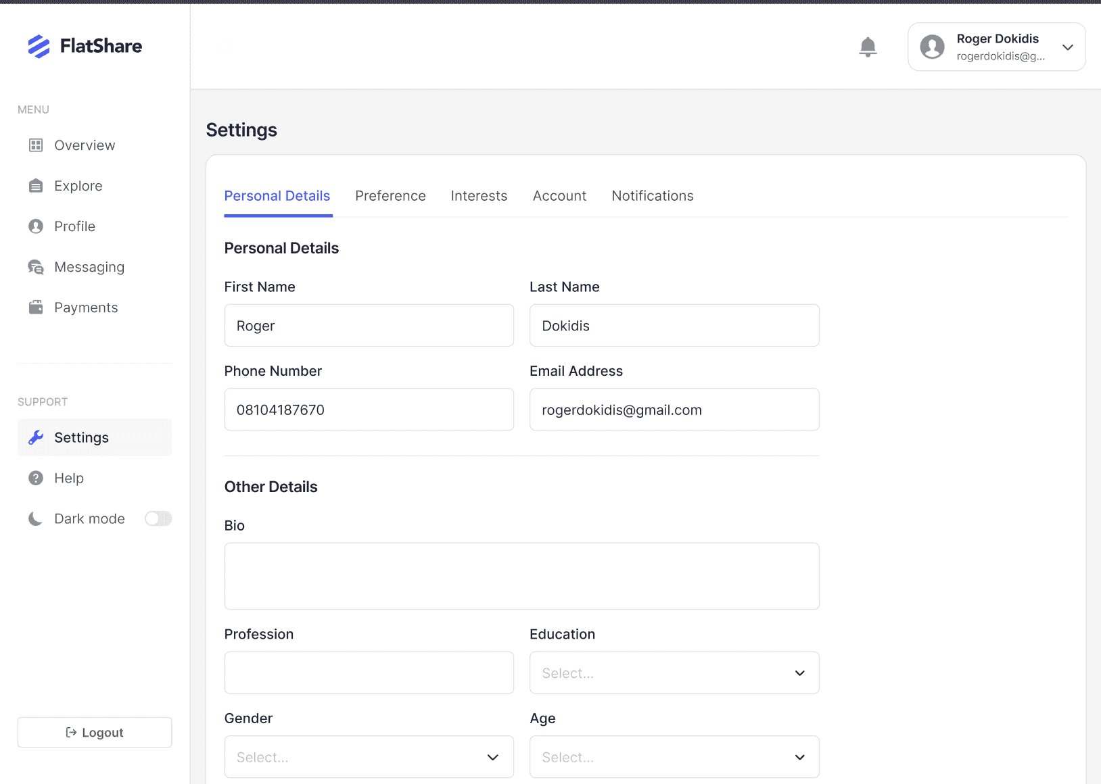Click the Logout arrow icon
The height and width of the screenshot is (784, 1101).
point(71,733)
